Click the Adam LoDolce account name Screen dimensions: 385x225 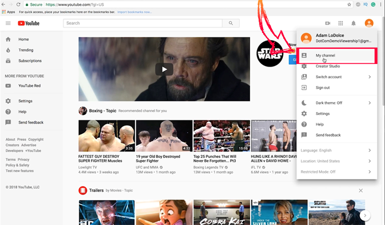pyautogui.click(x=330, y=35)
